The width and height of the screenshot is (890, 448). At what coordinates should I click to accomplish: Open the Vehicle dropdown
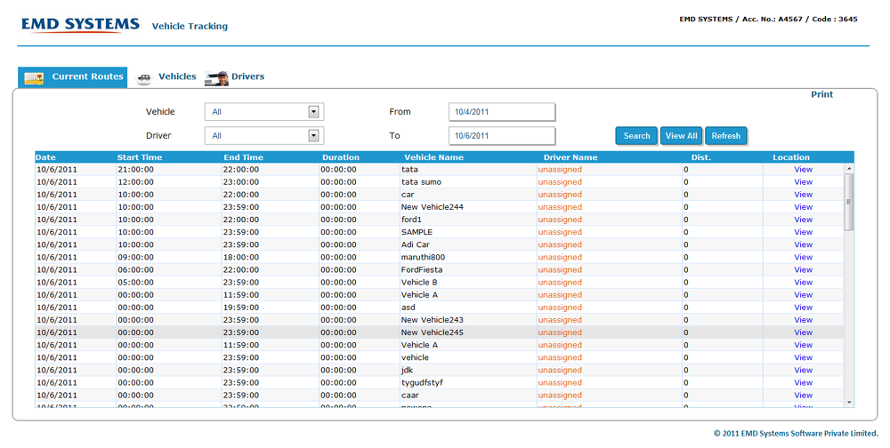[x=263, y=112]
